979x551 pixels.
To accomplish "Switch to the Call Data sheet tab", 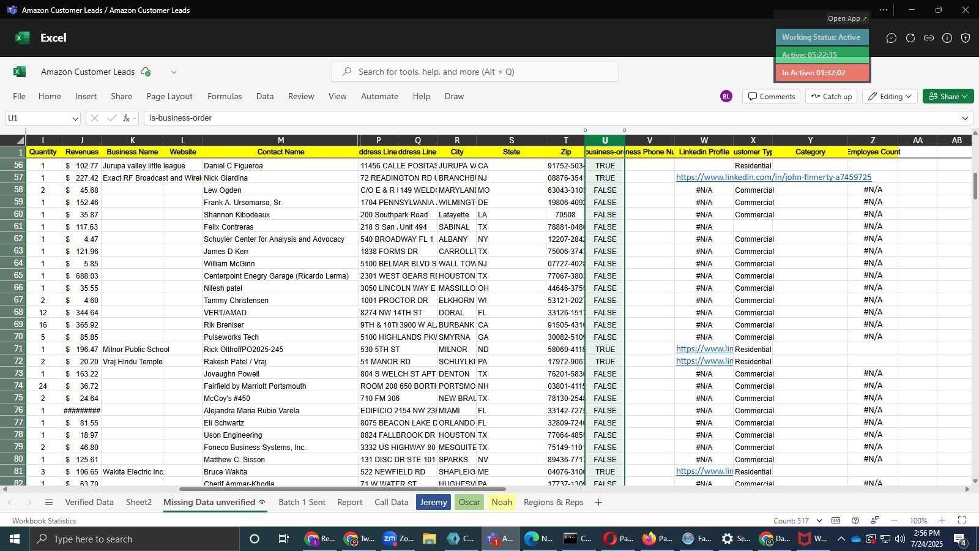I will (391, 502).
